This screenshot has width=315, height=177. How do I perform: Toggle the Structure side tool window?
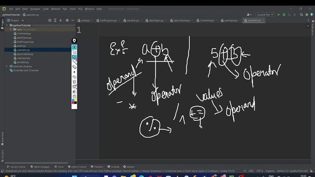coord(2,156)
